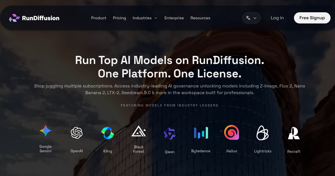
Task: Click the Kling logo icon
Action: [107, 133]
